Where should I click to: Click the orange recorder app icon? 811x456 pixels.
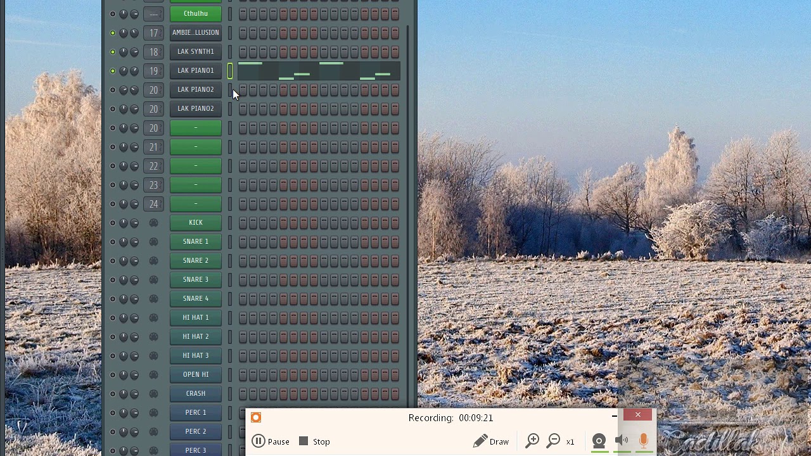256,417
